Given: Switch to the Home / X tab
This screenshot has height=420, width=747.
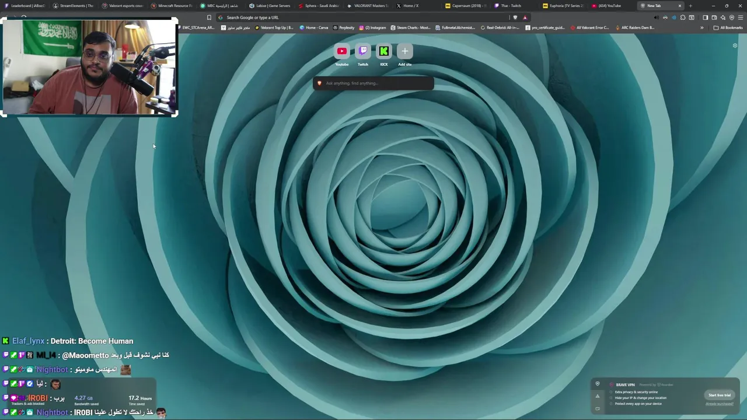Looking at the screenshot, I should pos(417,6).
